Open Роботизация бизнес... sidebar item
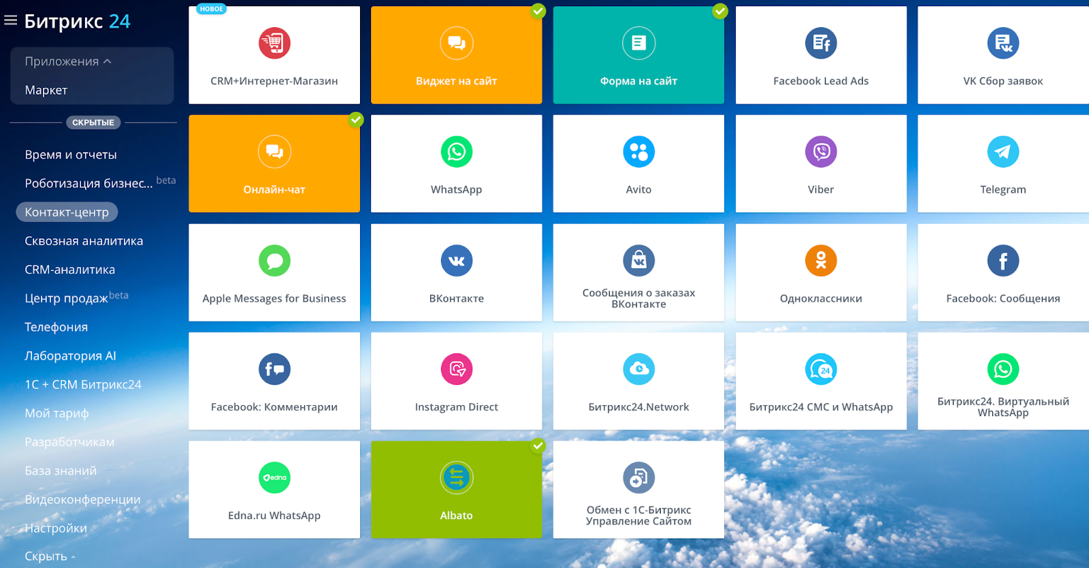 88,183
